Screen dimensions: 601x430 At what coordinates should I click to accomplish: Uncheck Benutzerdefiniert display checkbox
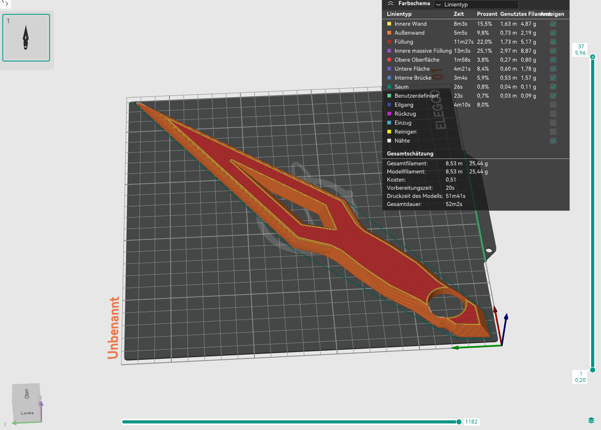click(x=553, y=96)
